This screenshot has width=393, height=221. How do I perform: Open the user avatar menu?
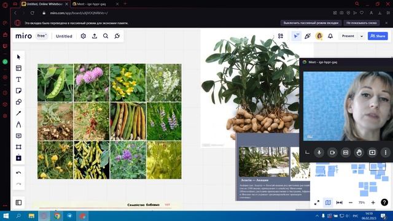(319, 36)
